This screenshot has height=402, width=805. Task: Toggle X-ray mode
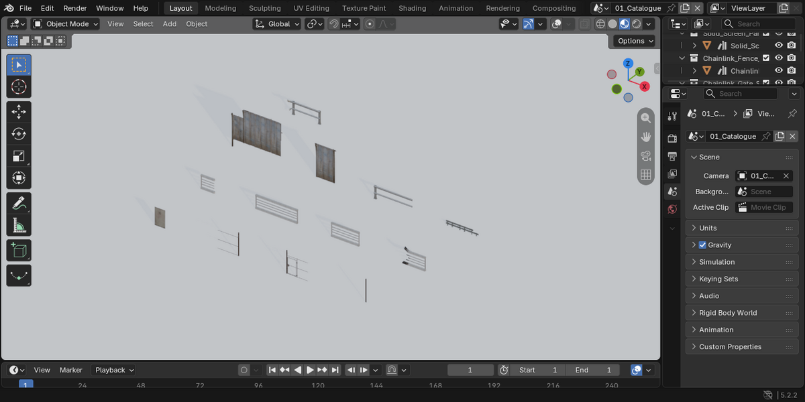coord(584,23)
